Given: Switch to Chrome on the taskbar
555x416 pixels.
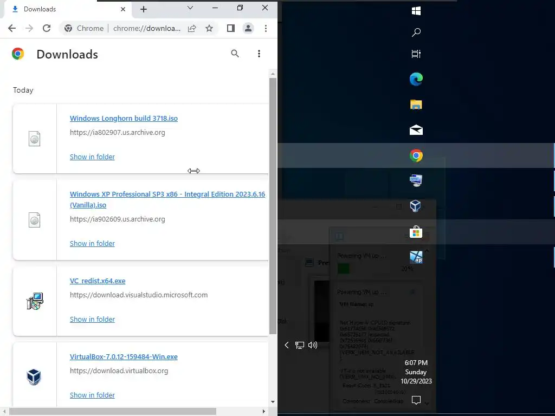Looking at the screenshot, I should [x=416, y=155].
